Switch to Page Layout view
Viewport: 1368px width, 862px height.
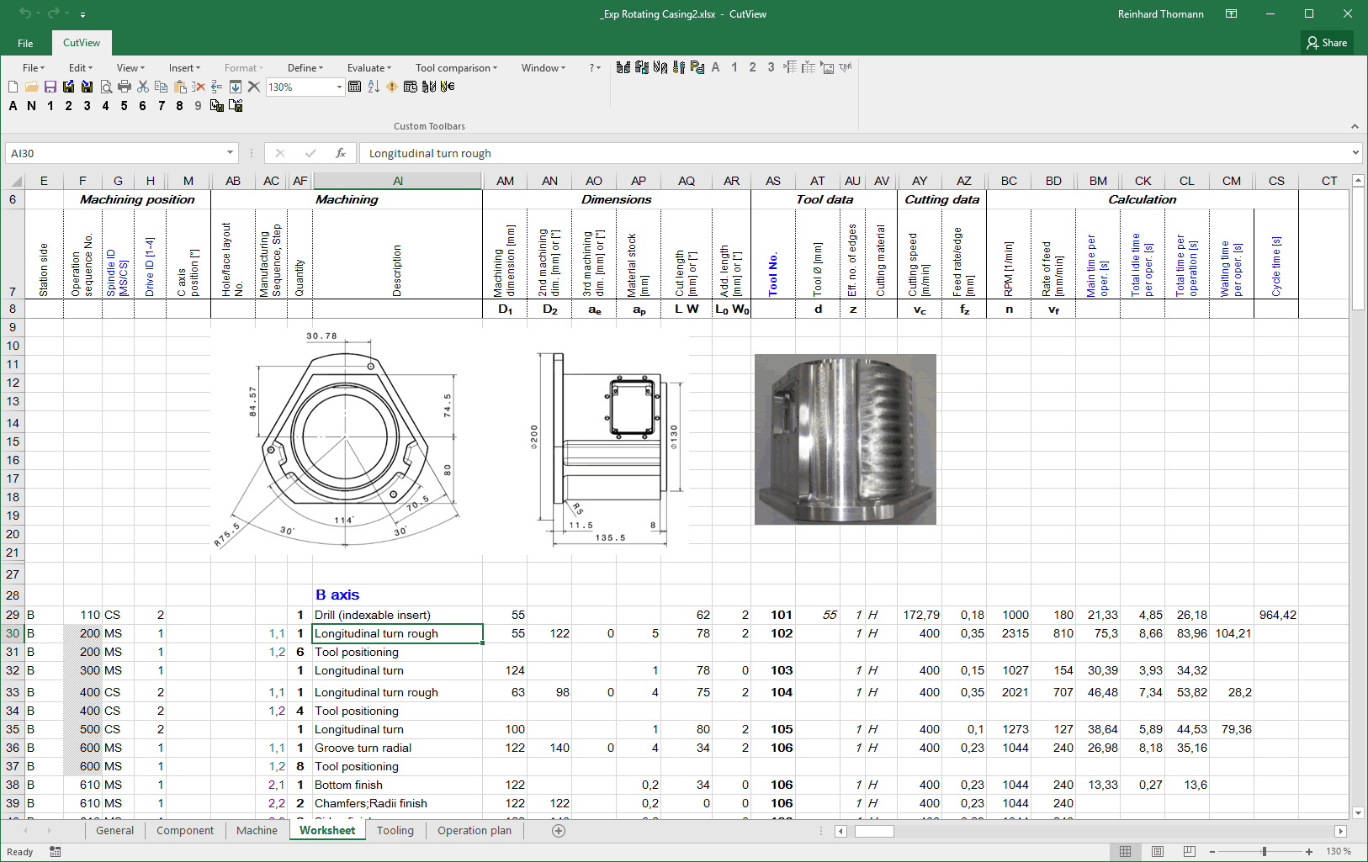point(1158,852)
